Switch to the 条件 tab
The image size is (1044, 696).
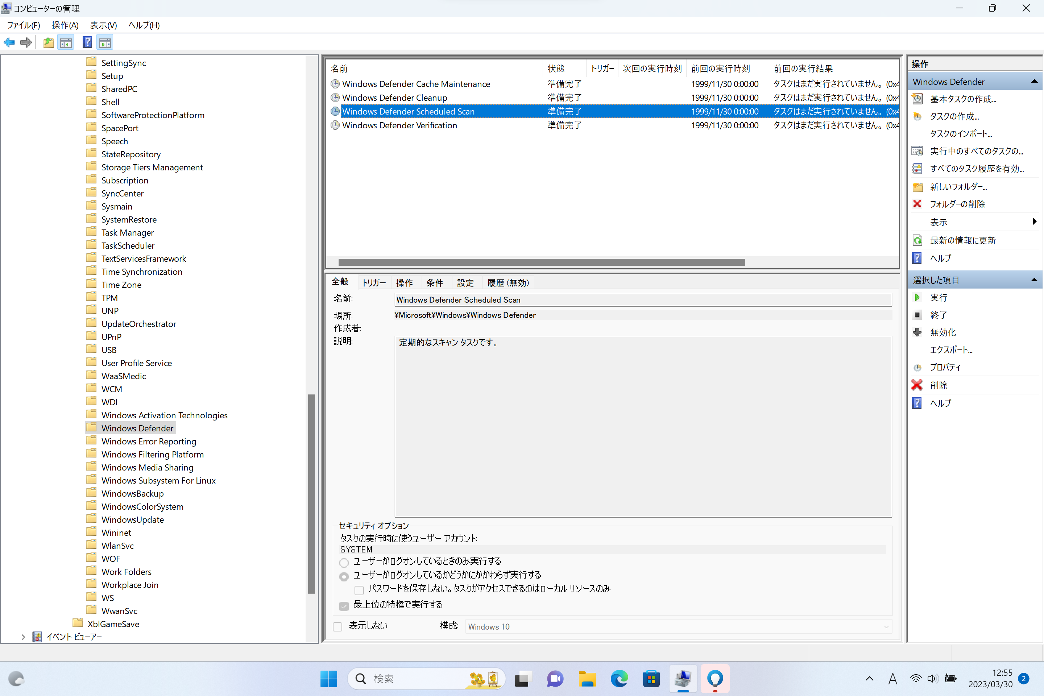pyautogui.click(x=435, y=283)
